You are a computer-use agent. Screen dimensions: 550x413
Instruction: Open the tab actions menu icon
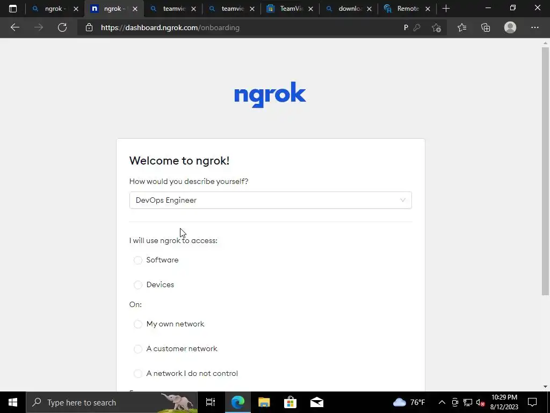(13, 9)
